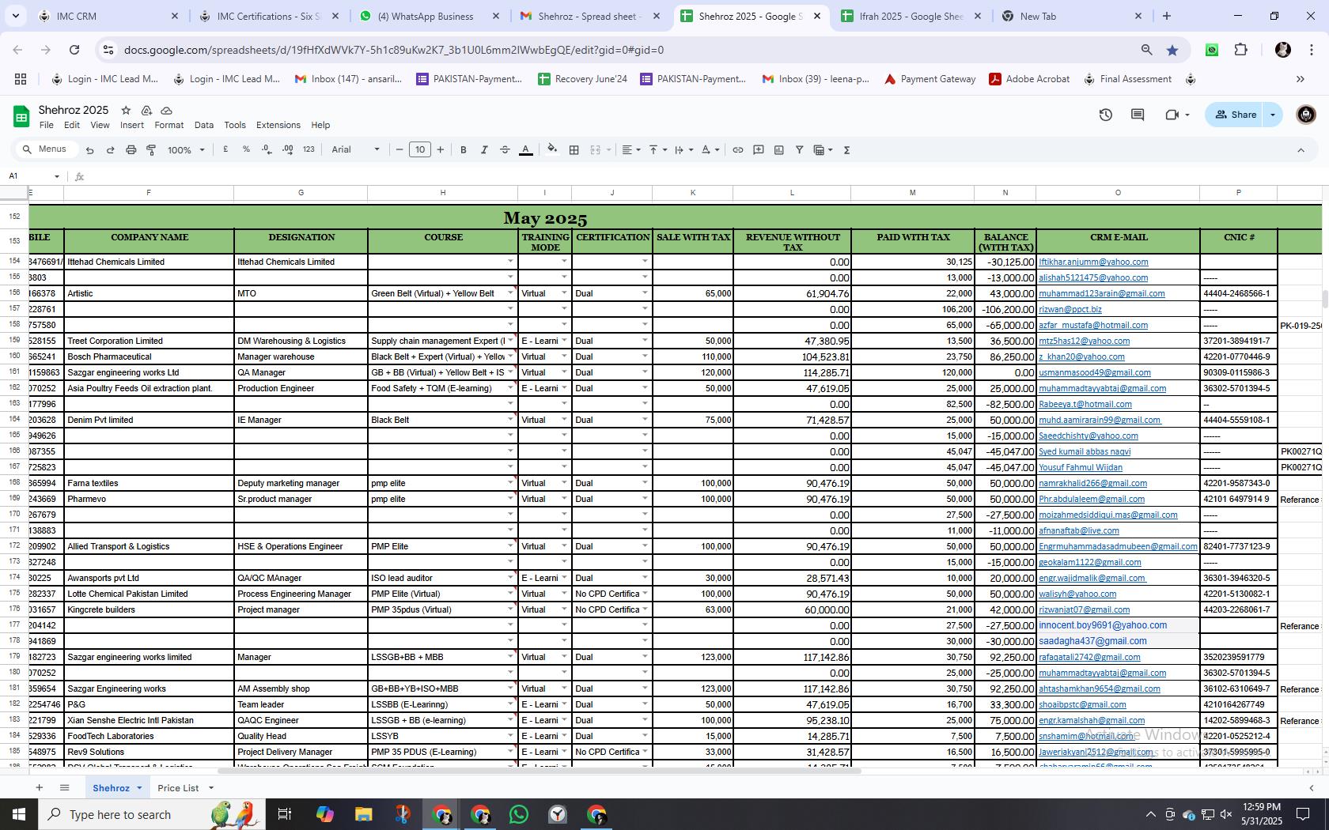Open the vertical align dropdown
Viewport: 1329px width, 830px height.
tap(657, 150)
